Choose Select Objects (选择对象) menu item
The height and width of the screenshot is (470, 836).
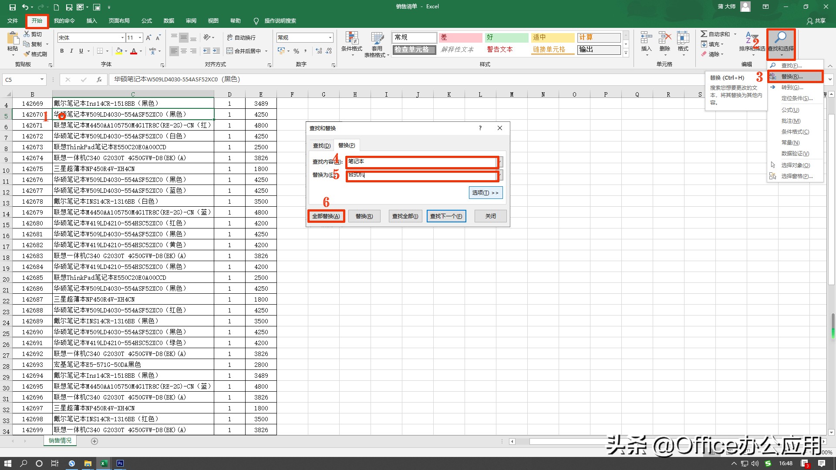[795, 165]
